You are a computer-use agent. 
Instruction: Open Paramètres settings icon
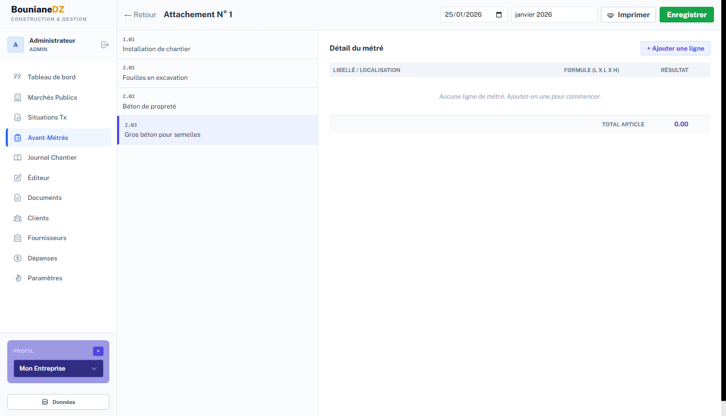click(18, 278)
